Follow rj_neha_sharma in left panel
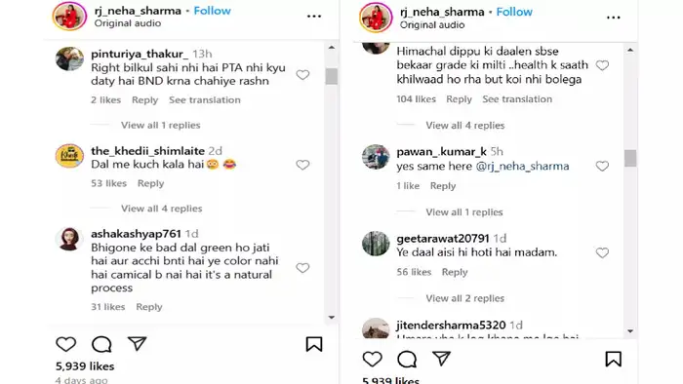The width and height of the screenshot is (683, 384). point(212,11)
